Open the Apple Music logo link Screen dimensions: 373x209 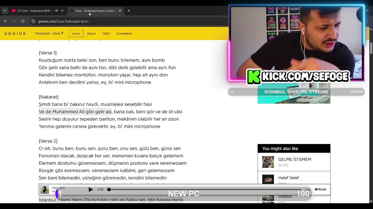[321, 189]
